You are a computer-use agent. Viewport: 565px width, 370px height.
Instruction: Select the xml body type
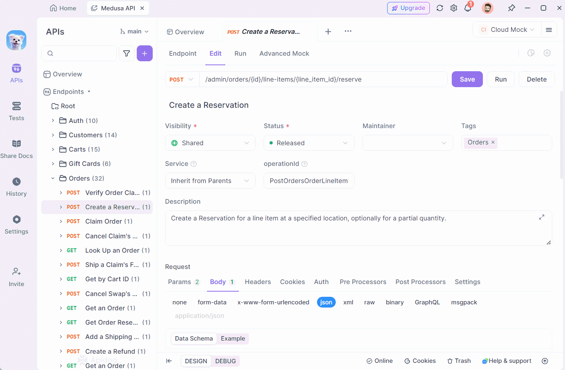348,302
